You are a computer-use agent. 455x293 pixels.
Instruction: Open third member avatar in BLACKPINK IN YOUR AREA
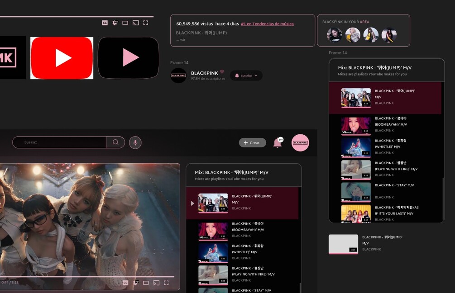tap(371, 35)
